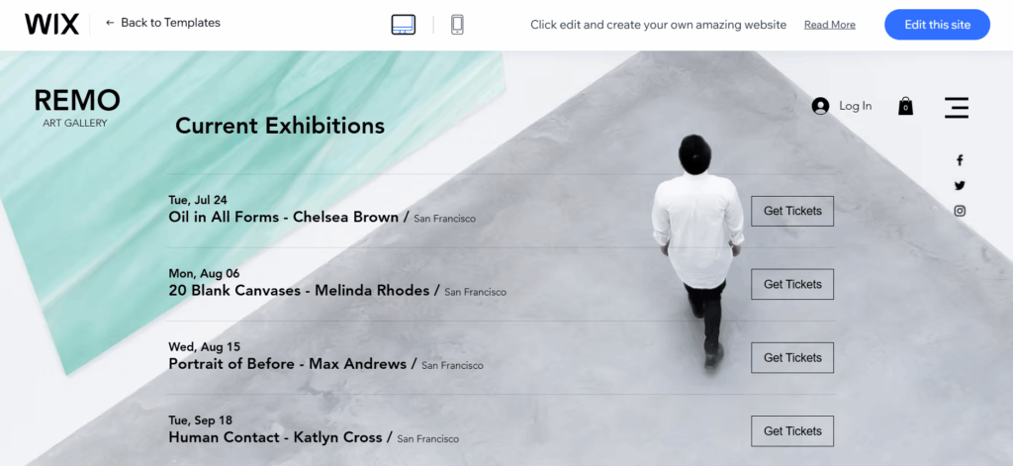Open the hamburger menu
Viewport: 1013px width, 466px height.
coord(957,107)
